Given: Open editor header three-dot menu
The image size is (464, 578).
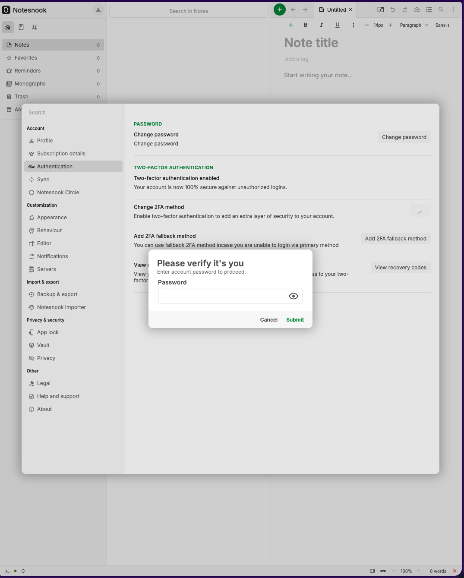Looking at the screenshot, I should 453,9.
